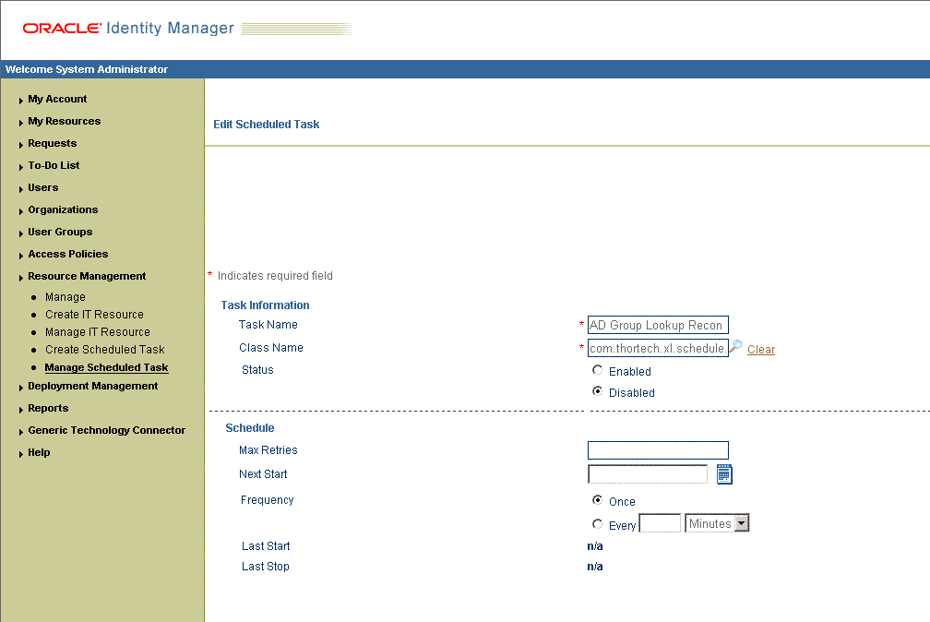
Task: Open the Next Start calendar picker
Action: tap(724, 474)
